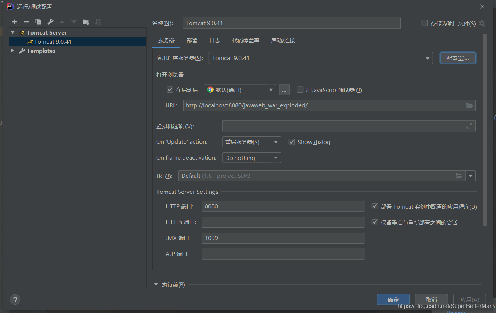
Task: Open application server Tomcat 9.0.41 dropdown
Action: 321,58
